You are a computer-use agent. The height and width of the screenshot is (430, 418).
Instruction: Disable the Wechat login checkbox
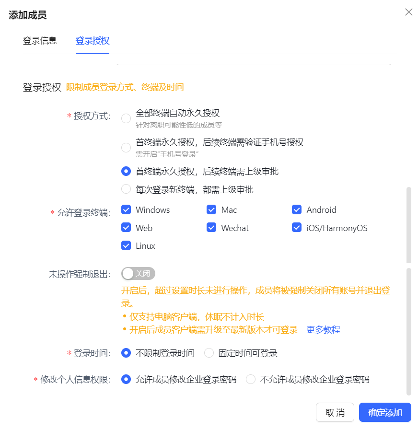(x=211, y=228)
